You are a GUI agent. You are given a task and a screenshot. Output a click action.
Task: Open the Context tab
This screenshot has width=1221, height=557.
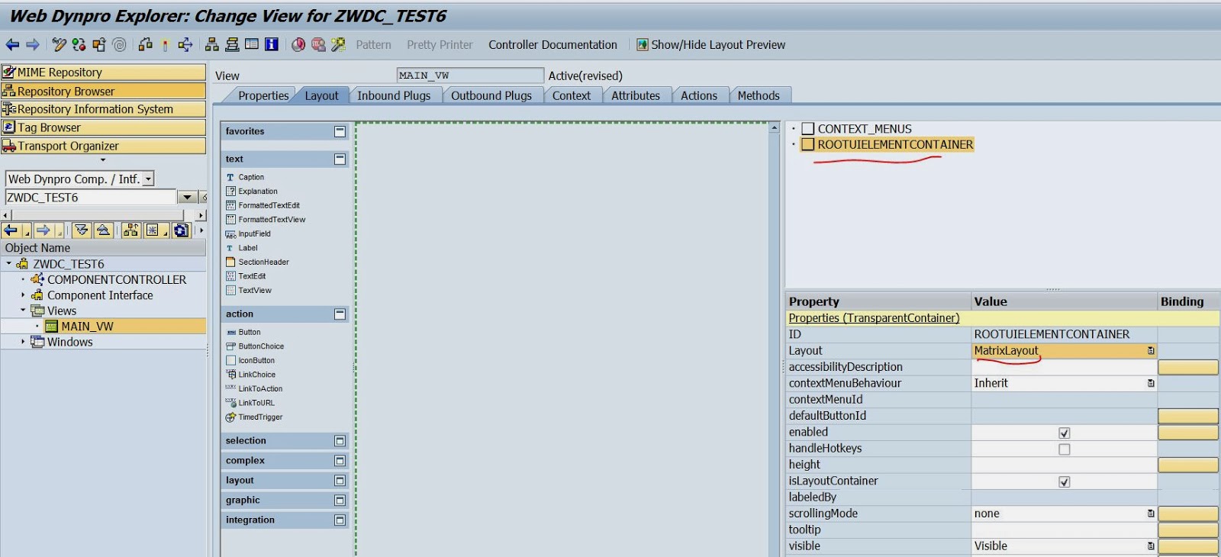pos(572,95)
